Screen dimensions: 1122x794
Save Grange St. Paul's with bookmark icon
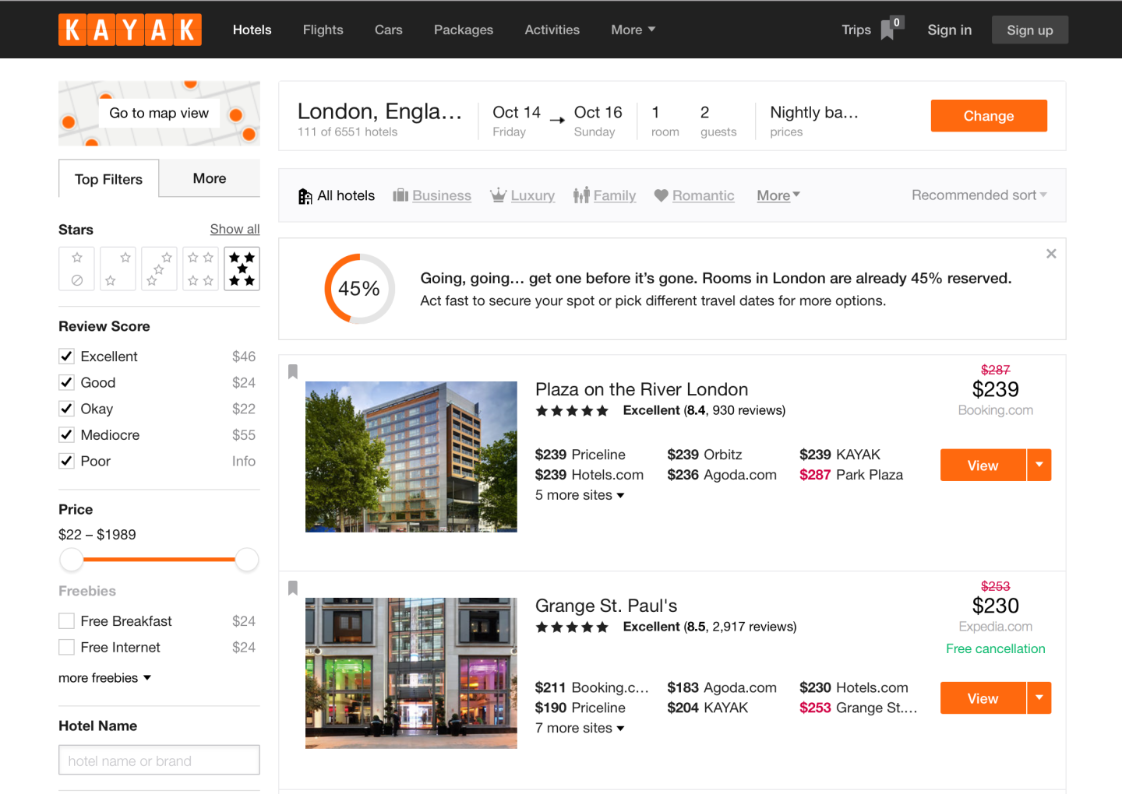point(293,588)
